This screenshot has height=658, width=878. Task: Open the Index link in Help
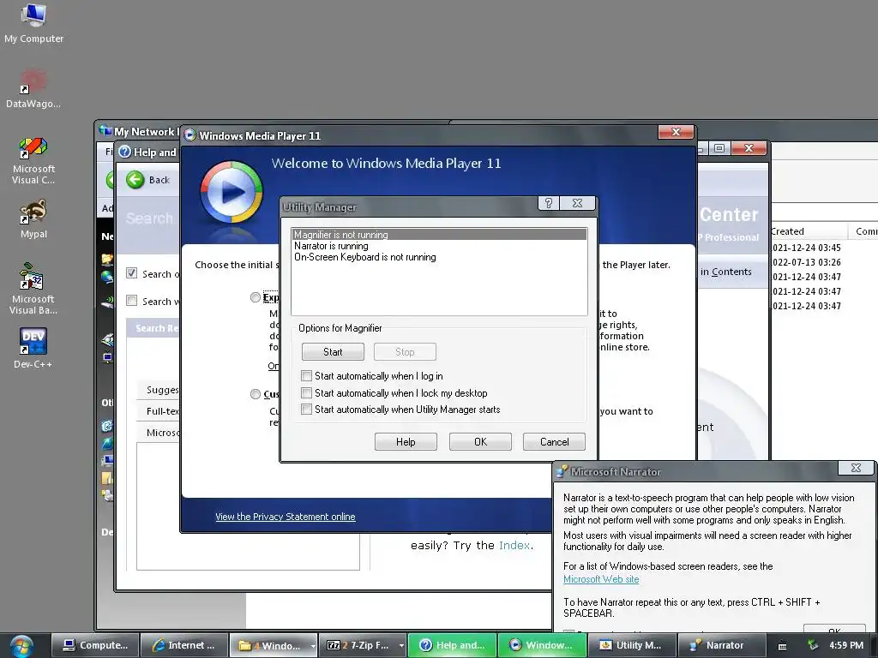(514, 546)
